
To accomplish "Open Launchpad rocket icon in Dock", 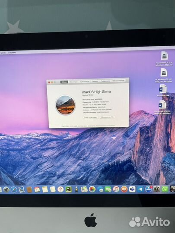I will 6,190.
